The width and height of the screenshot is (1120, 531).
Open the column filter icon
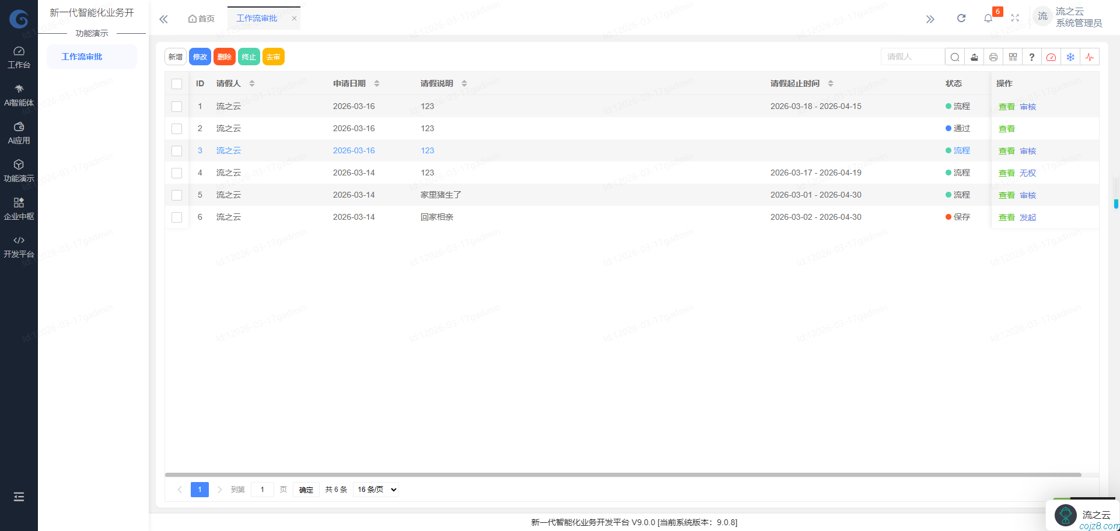pos(1013,57)
